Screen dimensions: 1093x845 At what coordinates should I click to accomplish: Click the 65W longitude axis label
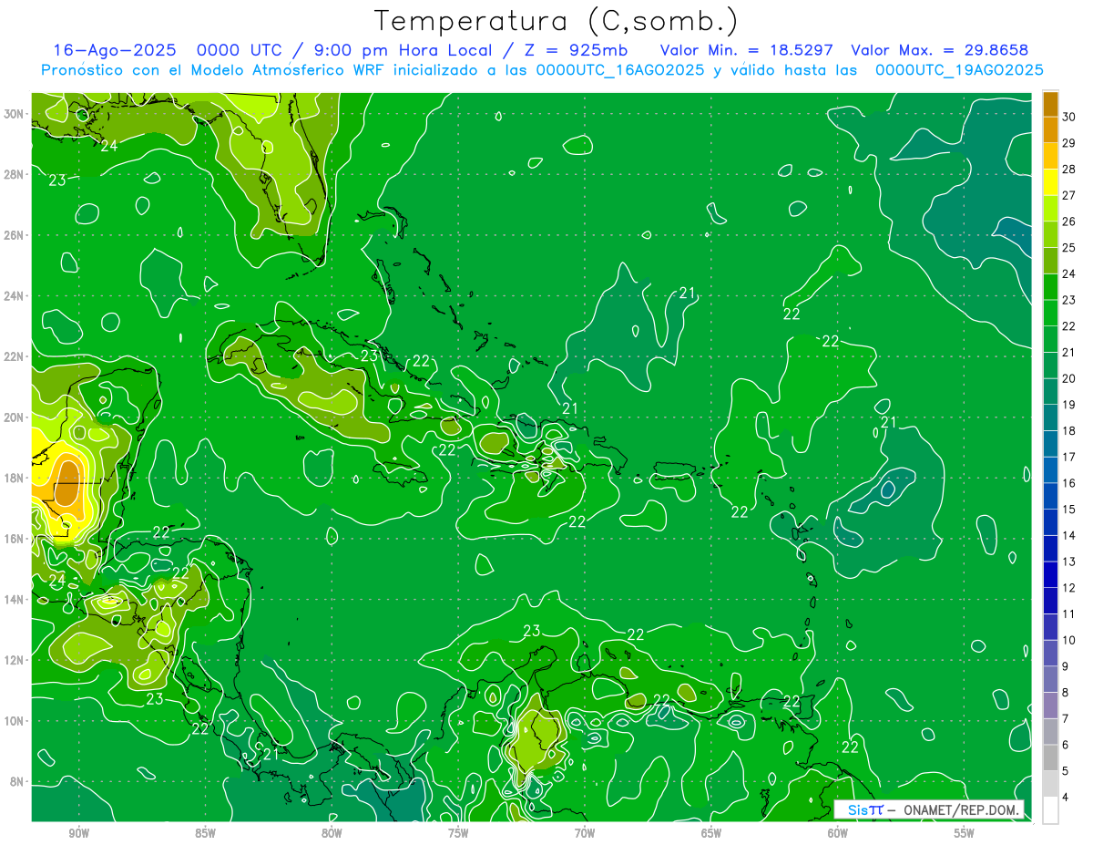click(x=711, y=833)
